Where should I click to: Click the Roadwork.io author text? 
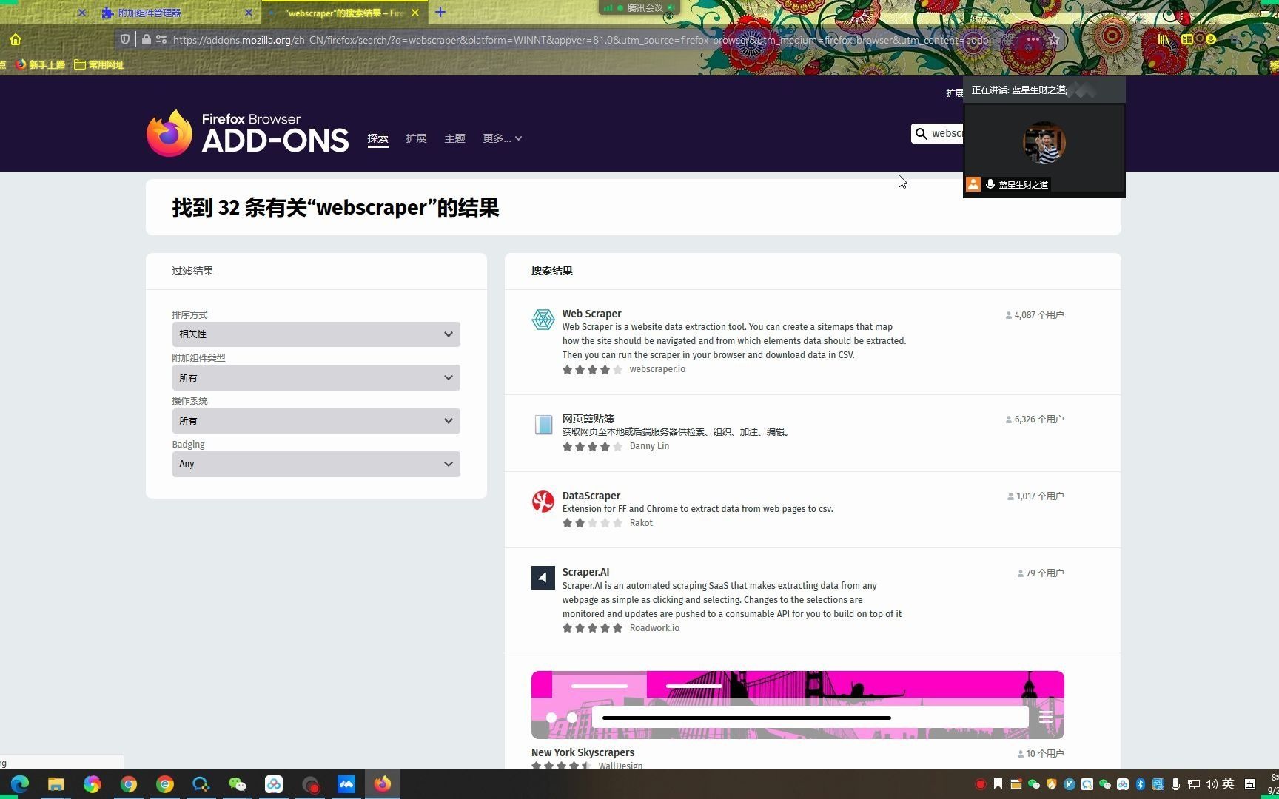pos(654,628)
